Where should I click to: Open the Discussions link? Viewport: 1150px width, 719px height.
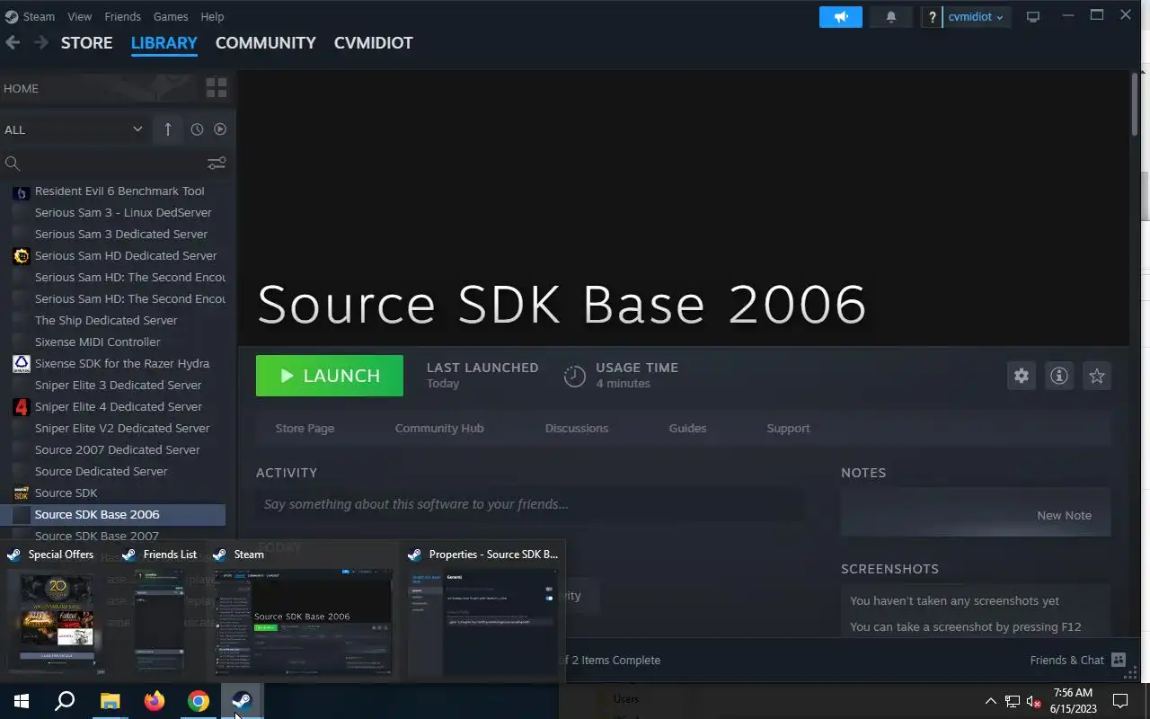click(x=577, y=428)
